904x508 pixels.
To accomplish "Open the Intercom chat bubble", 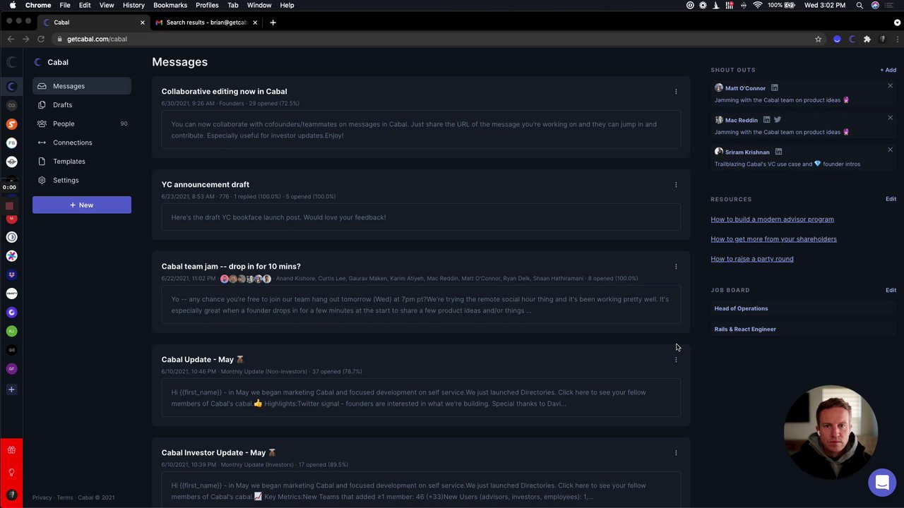I will [882, 483].
